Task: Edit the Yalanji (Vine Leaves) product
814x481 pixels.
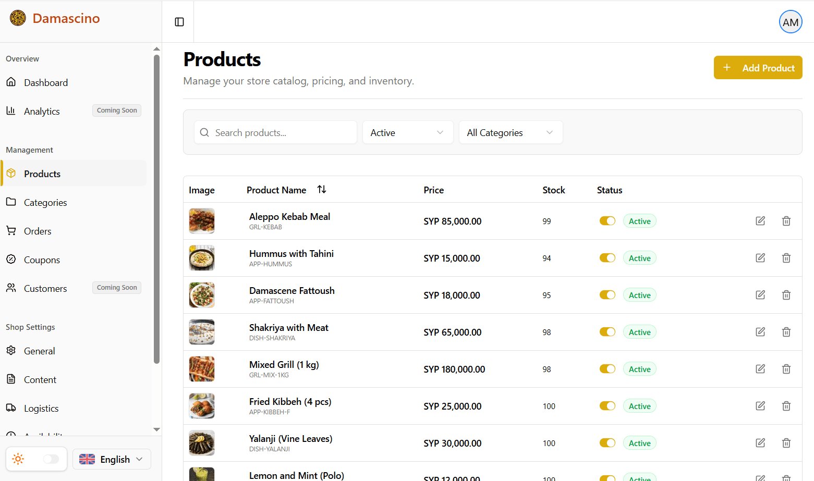Action: coord(760,443)
